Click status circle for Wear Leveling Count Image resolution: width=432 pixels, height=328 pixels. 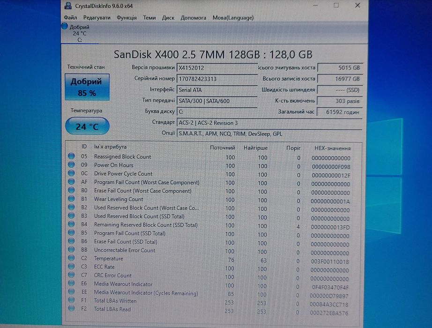(71, 199)
